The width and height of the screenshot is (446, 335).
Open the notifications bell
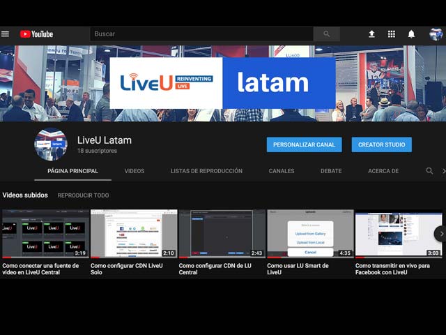click(x=411, y=34)
